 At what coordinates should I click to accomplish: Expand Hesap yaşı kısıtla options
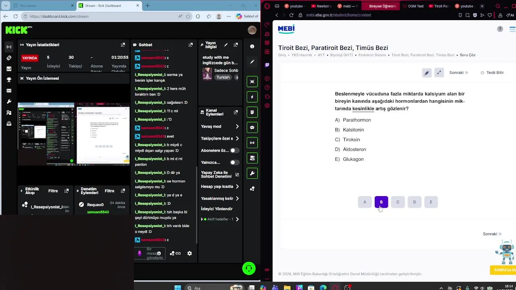[x=237, y=186]
